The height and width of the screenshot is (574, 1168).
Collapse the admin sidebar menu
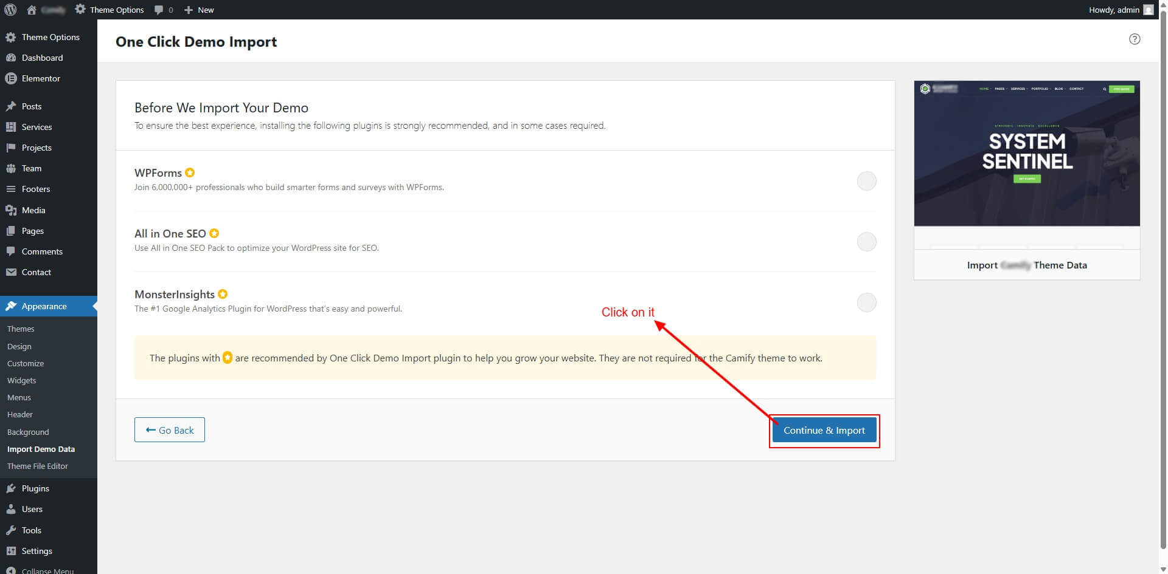[47, 570]
